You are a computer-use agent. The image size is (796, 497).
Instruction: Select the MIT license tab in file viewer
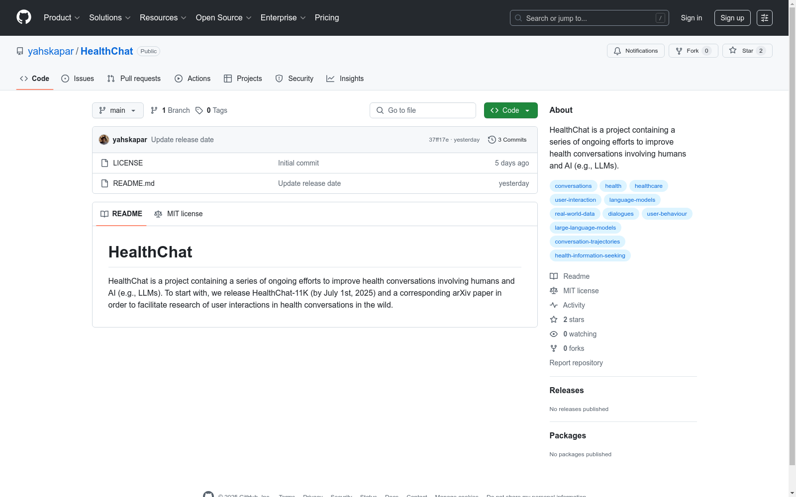click(x=179, y=214)
